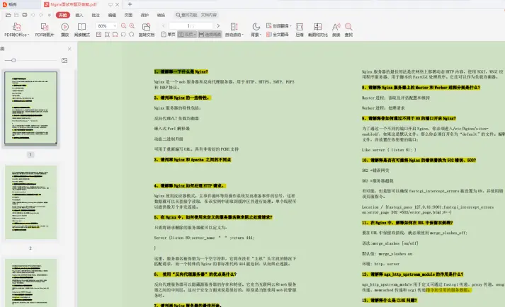This screenshot has width=505, height=307.
Task: Click the line 'Like server { listen 81; }'
Action: (389, 150)
